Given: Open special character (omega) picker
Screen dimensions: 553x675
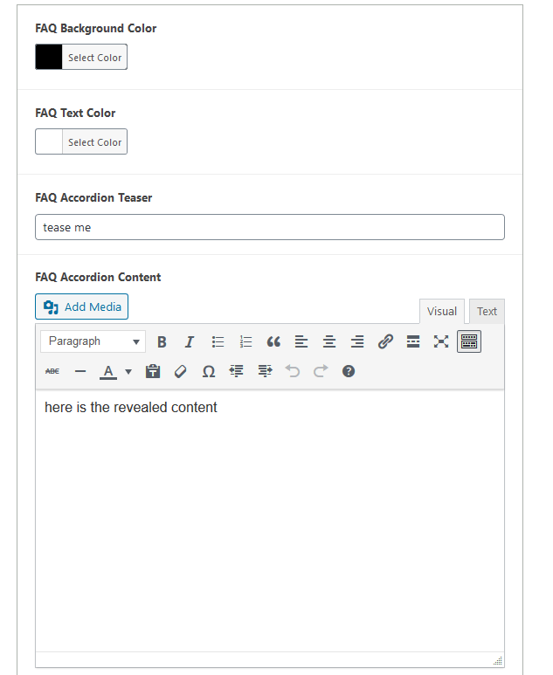Looking at the screenshot, I should pos(209,371).
